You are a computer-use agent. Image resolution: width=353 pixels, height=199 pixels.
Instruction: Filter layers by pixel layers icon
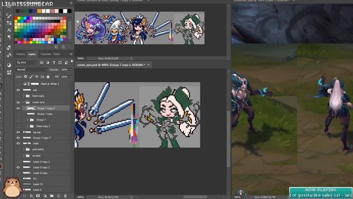point(42,62)
